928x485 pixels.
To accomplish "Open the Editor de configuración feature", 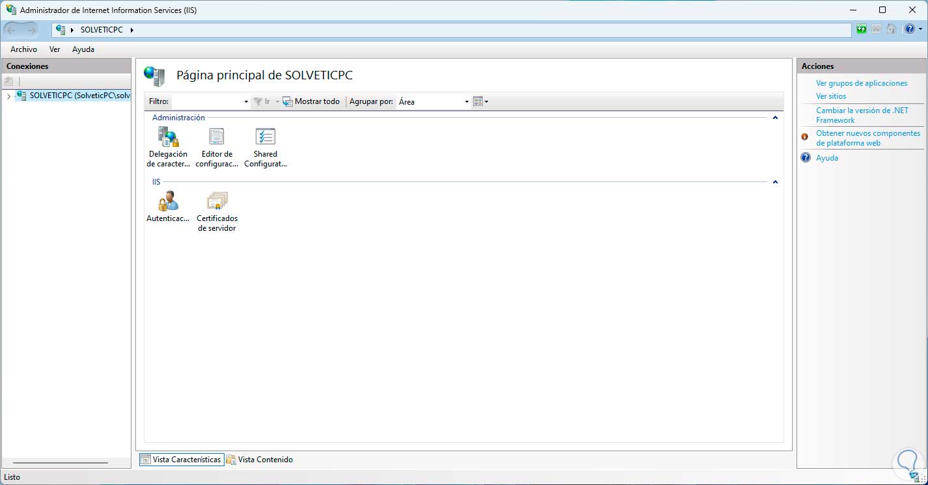I will pyautogui.click(x=217, y=148).
